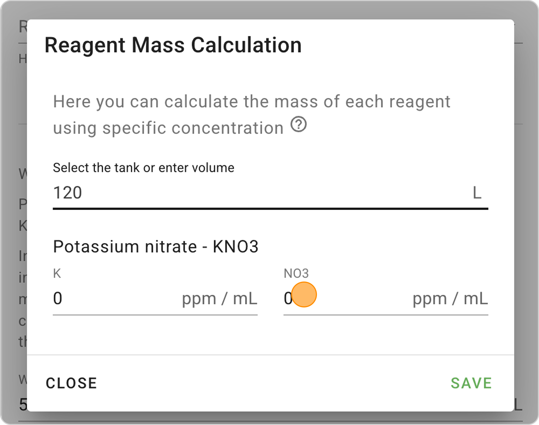Click the help question-mark icon

coord(298,125)
